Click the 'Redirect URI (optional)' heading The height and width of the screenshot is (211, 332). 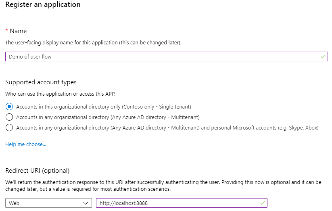(38, 170)
